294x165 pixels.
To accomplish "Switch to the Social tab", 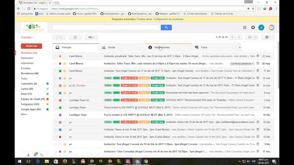I will [122, 47].
